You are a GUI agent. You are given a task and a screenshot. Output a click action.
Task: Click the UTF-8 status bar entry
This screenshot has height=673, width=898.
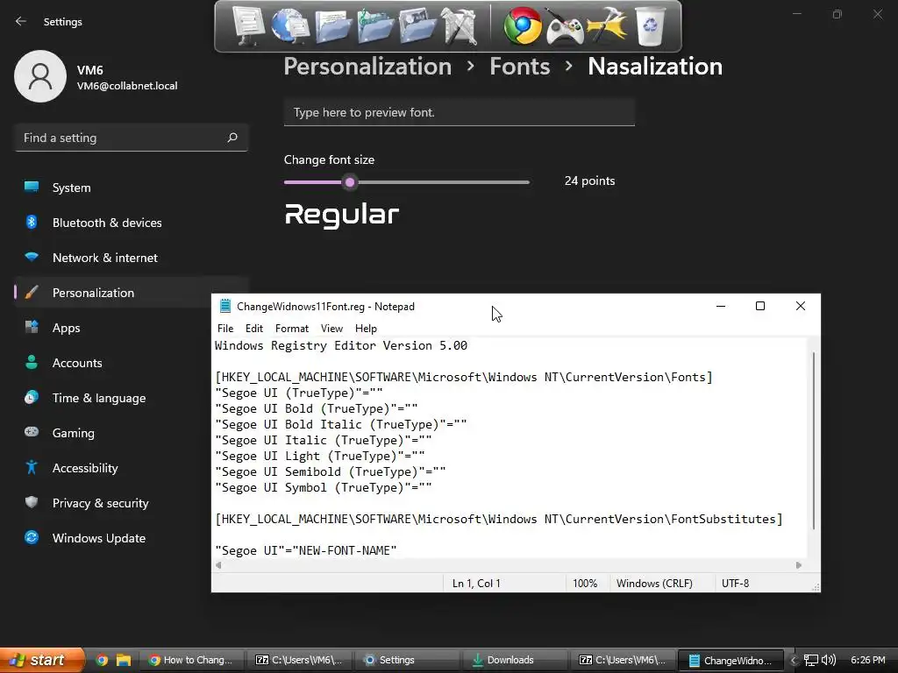click(x=736, y=583)
